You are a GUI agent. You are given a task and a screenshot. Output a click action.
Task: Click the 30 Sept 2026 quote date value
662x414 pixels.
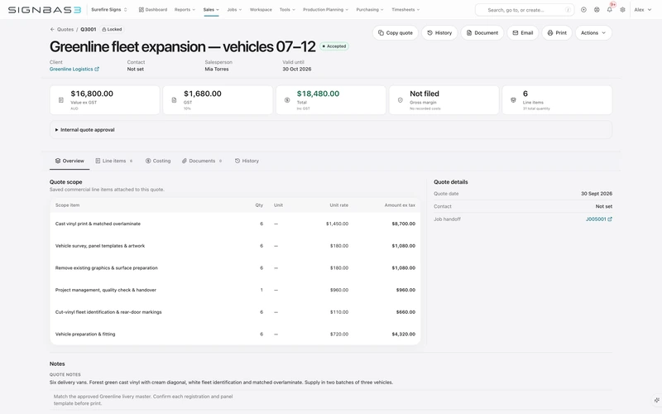pyautogui.click(x=596, y=194)
